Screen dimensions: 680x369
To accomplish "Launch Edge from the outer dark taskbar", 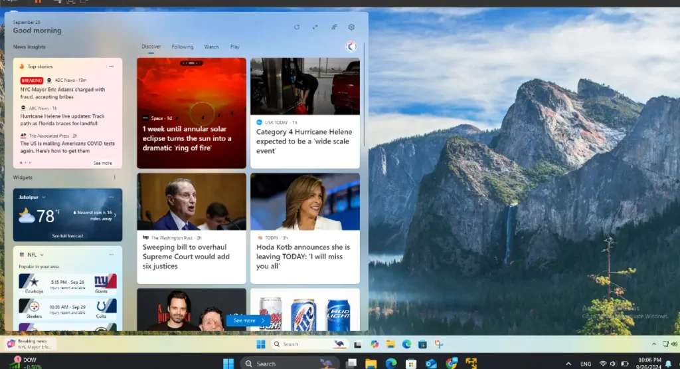I will pos(390,364).
